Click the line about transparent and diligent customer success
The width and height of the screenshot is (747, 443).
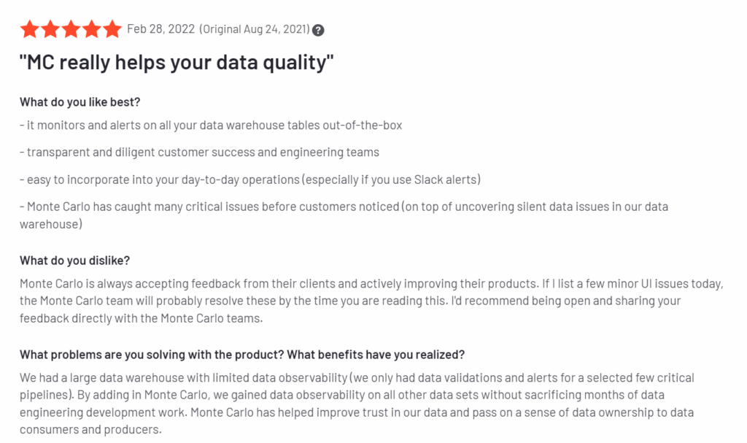[200, 152]
